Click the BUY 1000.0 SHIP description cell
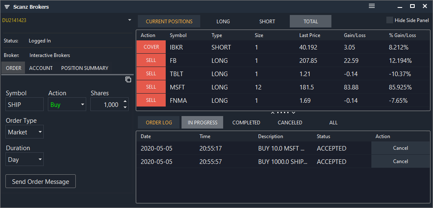 (283, 162)
